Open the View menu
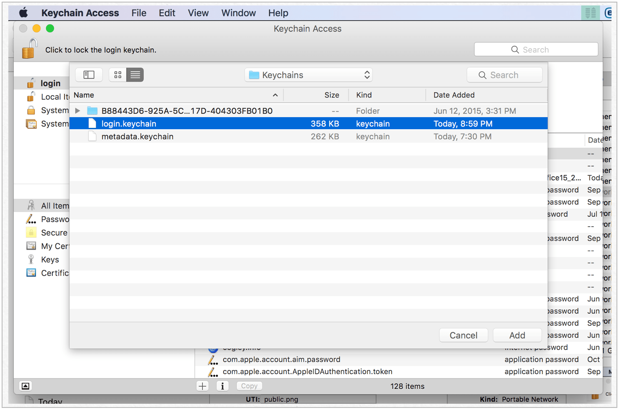 point(198,13)
